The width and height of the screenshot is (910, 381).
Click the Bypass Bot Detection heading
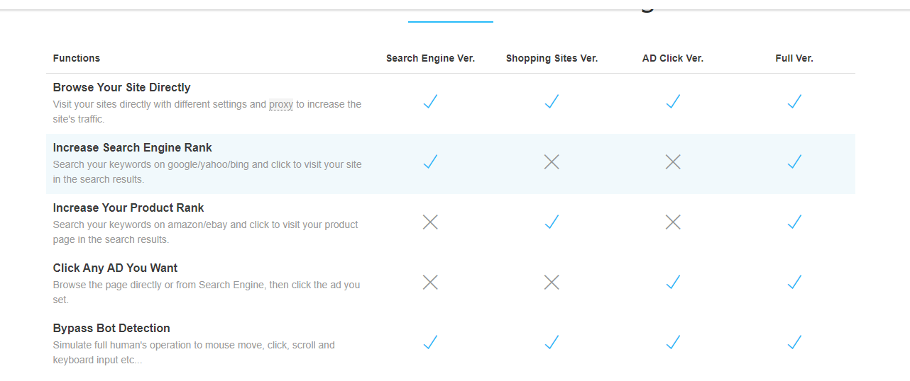click(x=111, y=329)
